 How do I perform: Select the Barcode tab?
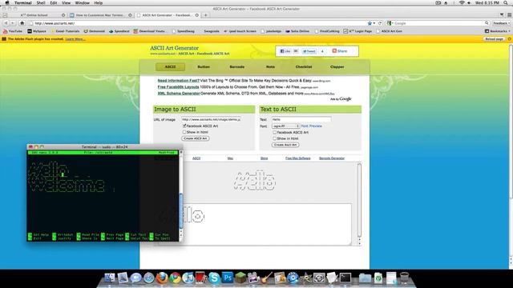coord(237,66)
